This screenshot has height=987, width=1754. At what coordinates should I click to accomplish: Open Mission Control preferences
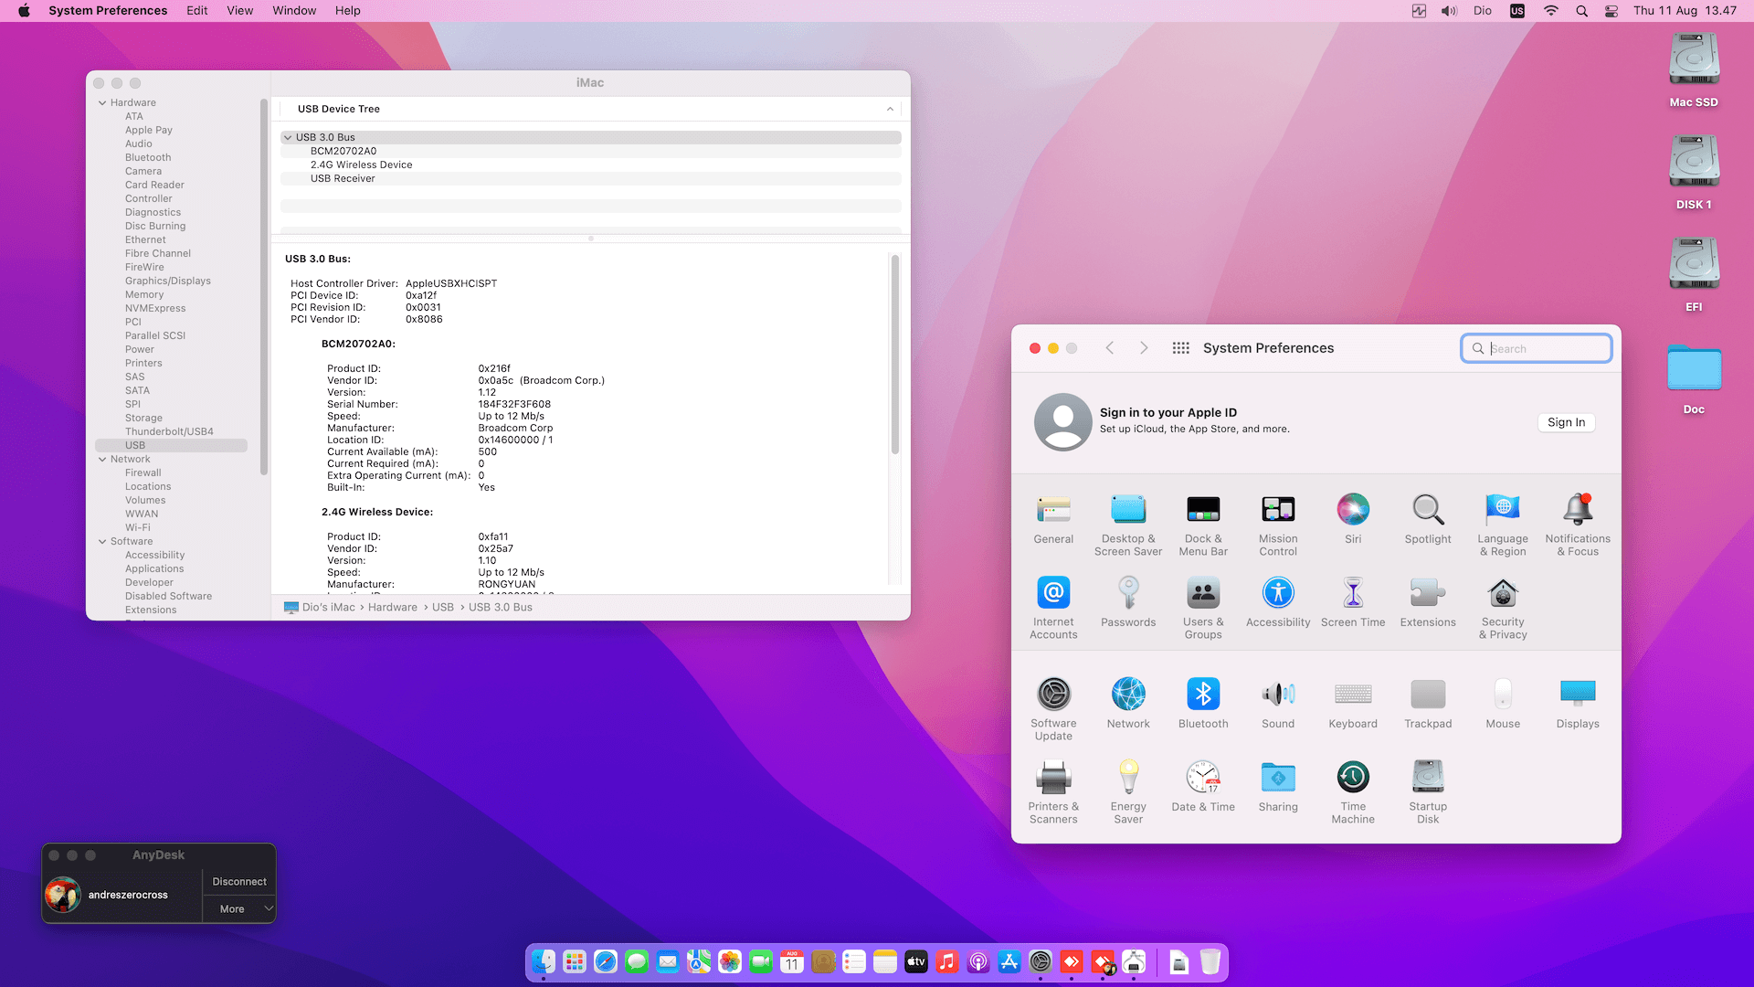tap(1278, 525)
